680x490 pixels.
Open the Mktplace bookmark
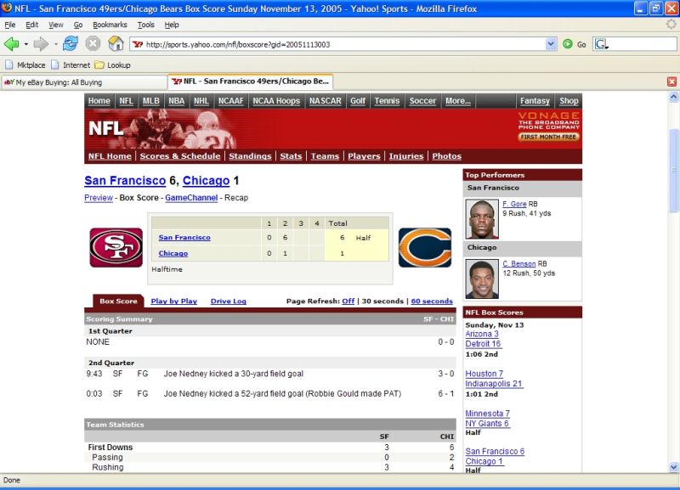tap(25, 65)
